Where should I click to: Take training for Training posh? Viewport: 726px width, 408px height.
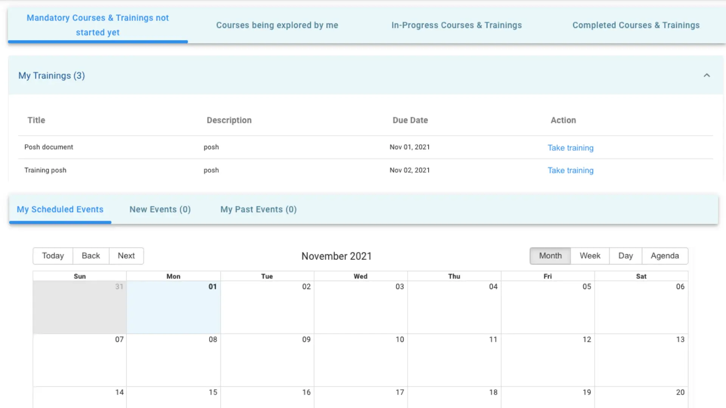571,170
